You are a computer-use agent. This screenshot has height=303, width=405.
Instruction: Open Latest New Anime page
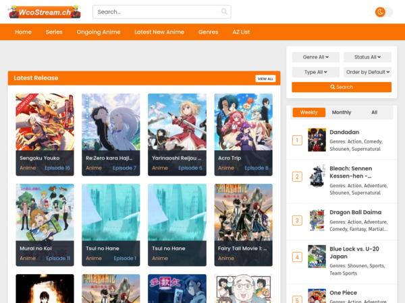pos(159,32)
